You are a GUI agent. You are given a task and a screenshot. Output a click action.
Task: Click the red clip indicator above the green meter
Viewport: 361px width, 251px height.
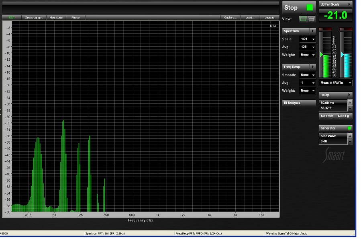[325, 29]
